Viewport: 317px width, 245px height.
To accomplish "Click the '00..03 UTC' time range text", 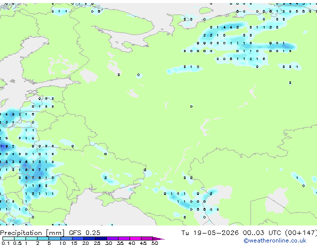I will [262, 233].
